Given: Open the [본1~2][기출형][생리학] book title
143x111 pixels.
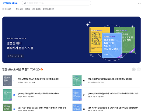Looking at the screenshot, I should point(110,79).
